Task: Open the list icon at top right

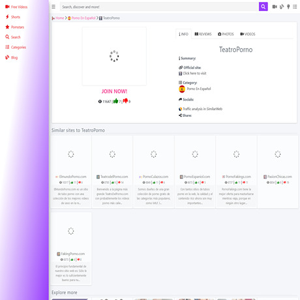Action: point(295,7)
